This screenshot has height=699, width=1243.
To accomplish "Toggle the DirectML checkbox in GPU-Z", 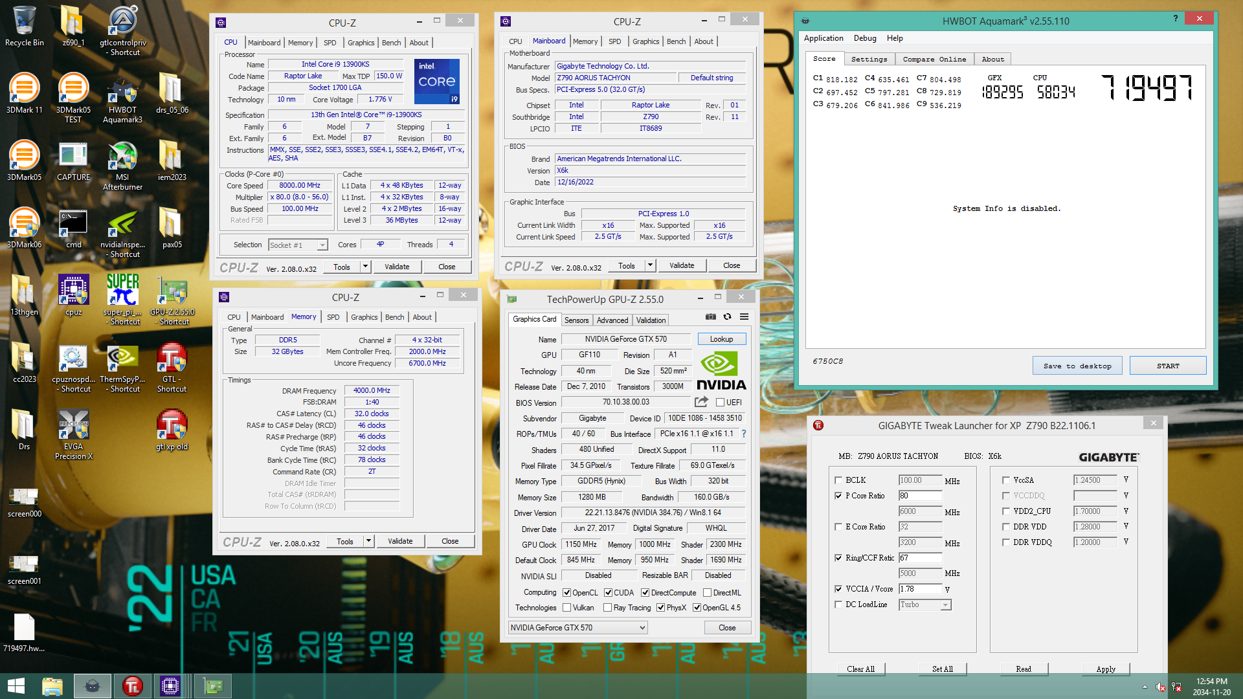I will point(707,593).
